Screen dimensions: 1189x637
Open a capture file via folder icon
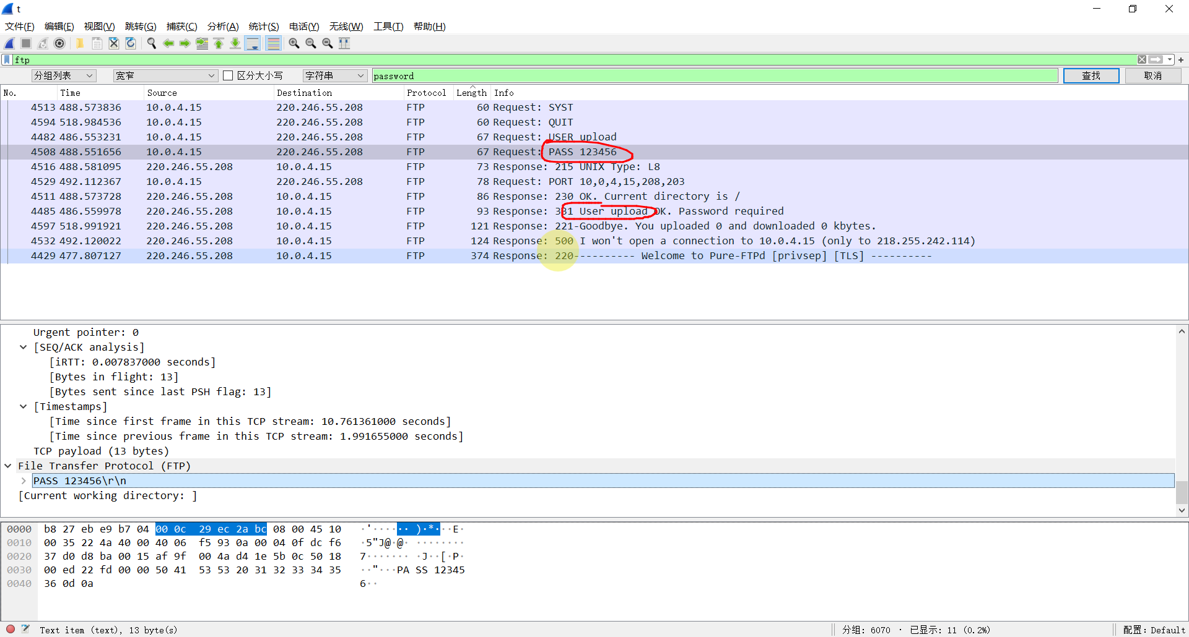tap(80, 43)
